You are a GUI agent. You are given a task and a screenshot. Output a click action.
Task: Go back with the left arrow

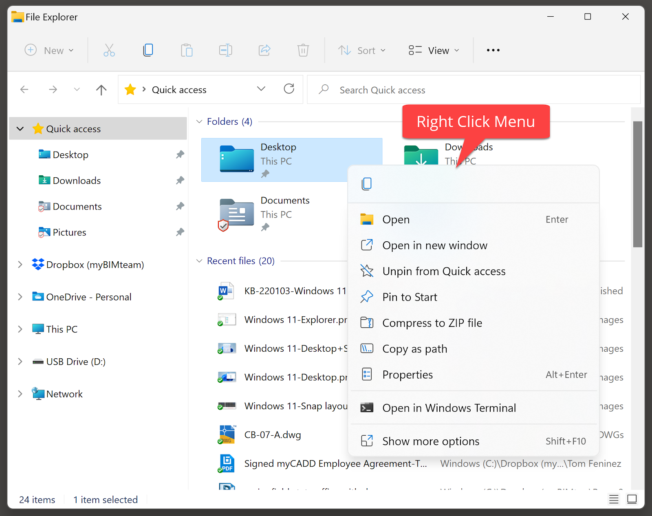point(24,89)
